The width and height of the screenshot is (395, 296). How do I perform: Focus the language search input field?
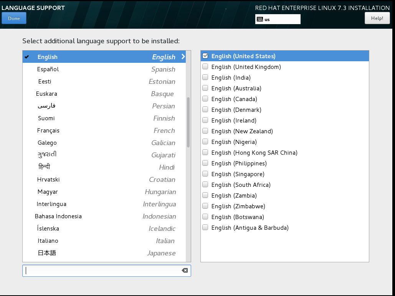(107, 271)
